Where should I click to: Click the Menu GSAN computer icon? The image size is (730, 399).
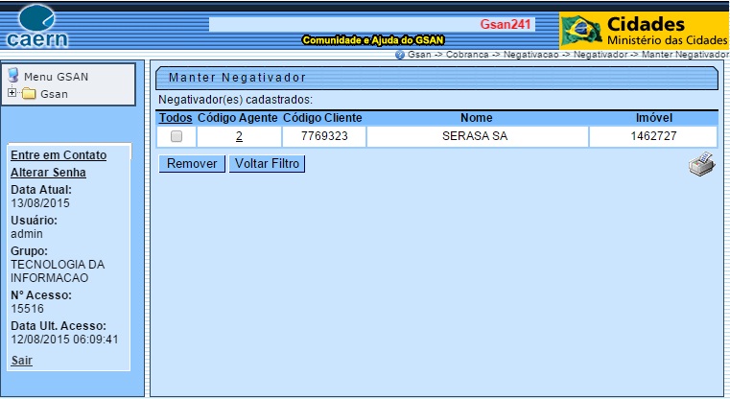point(13,76)
